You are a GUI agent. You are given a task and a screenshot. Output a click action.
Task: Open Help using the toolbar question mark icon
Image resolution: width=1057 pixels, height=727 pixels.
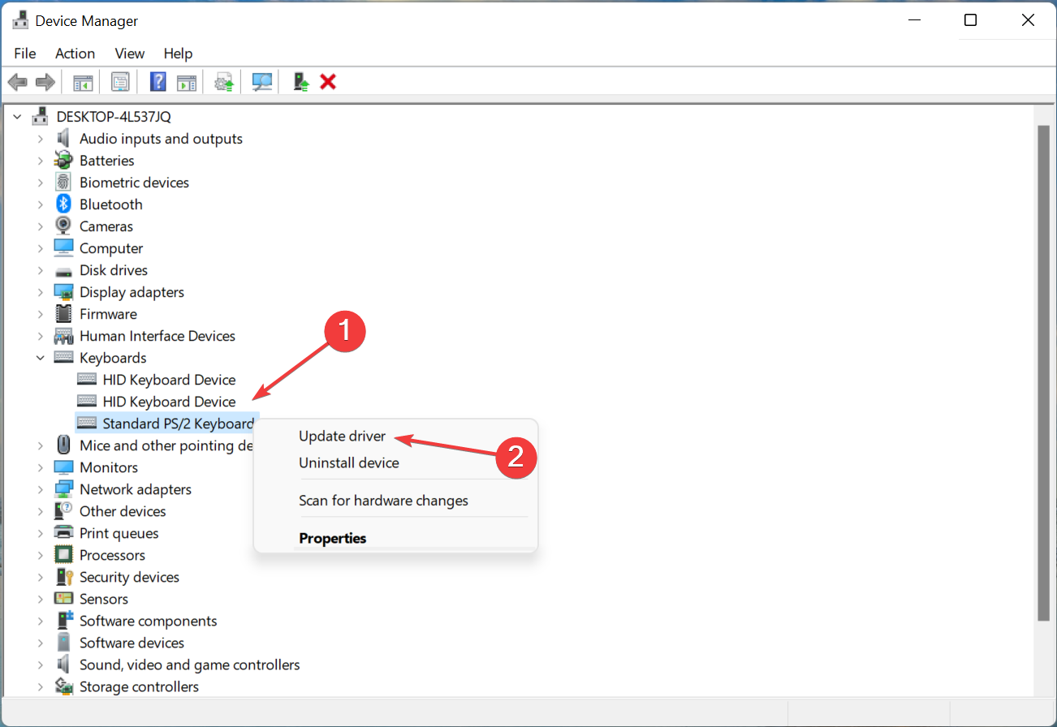(x=157, y=81)
